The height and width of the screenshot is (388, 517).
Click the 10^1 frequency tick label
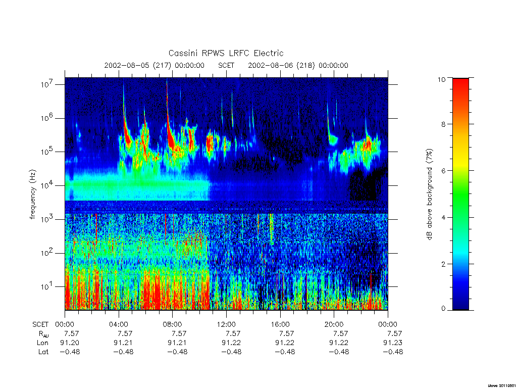[x=47, y=286]
